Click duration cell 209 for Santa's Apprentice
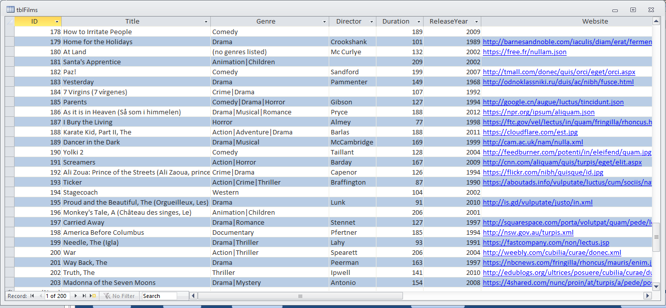Viewport: 666px width, 308px height. [399, 62]
